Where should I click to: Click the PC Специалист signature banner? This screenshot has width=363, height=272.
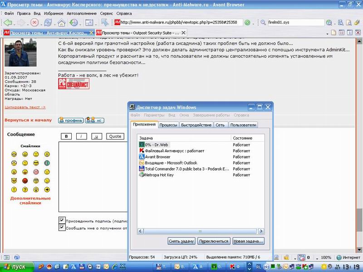(x=74, y=84)
